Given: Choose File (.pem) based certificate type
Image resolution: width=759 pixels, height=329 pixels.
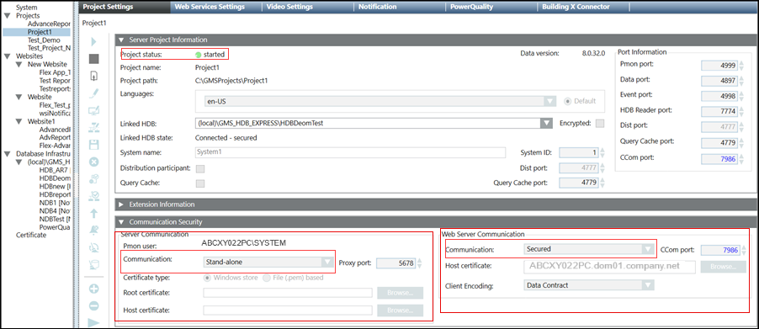Looking at the screenshot, I should (x=266, y=278).
